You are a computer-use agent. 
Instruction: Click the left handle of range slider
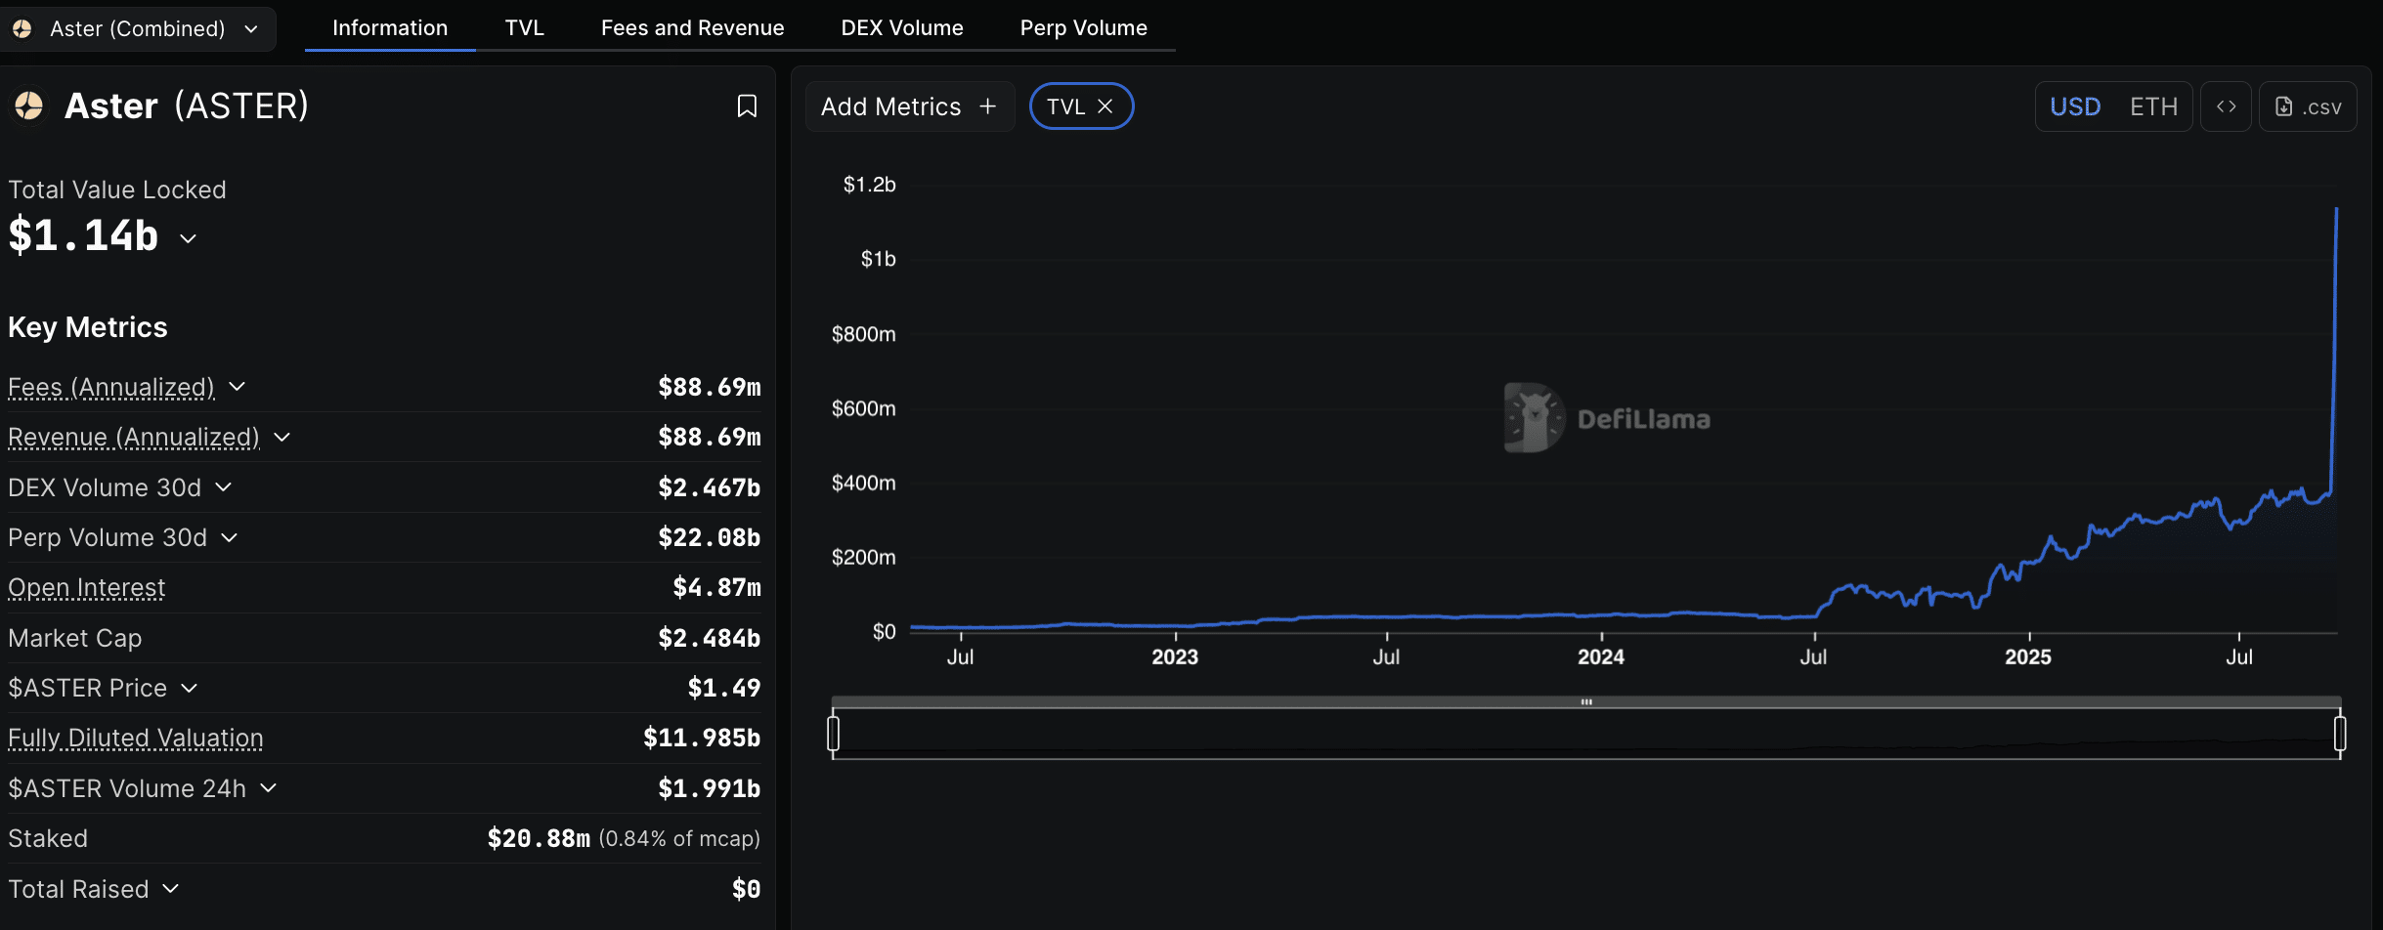(834, 733)
